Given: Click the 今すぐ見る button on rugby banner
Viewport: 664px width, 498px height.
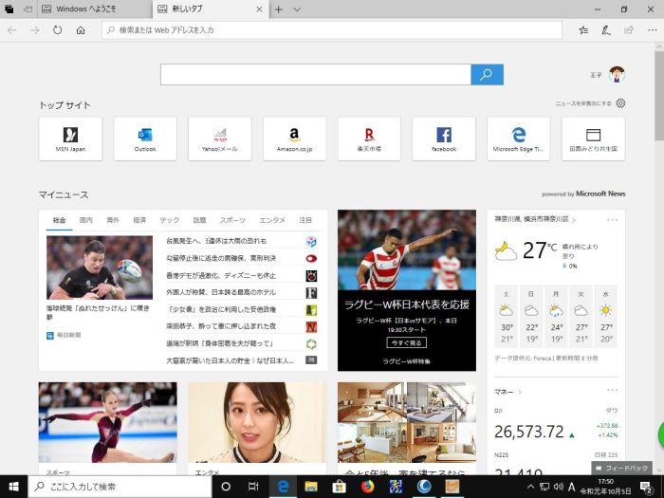Looking at the screenshot, I should tap(406, 342).
